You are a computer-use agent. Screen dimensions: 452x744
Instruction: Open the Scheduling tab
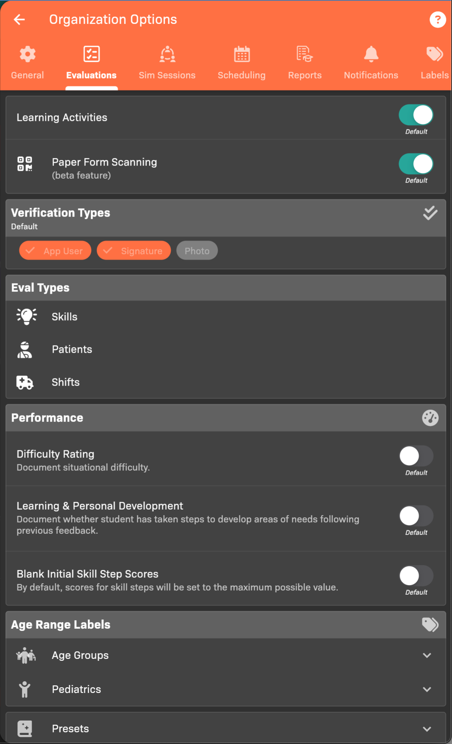tap(241, 63)
